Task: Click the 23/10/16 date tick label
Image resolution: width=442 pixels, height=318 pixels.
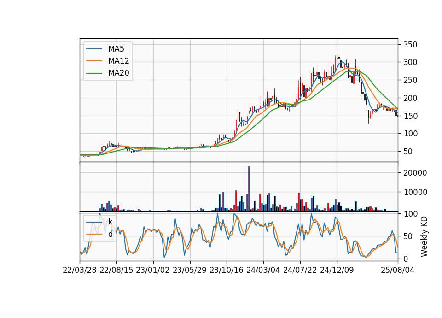Action: (227, 270)
